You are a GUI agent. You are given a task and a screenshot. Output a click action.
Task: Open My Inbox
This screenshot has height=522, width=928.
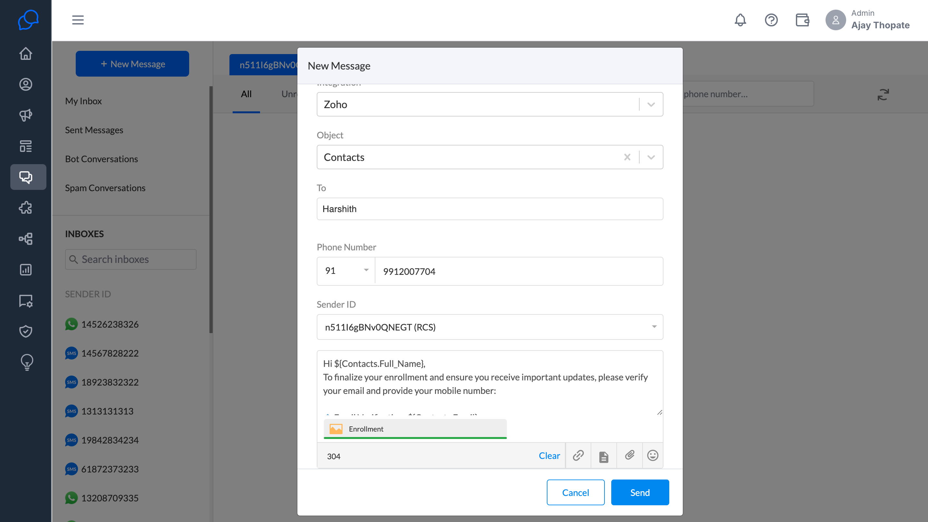[x=83, y=101]
